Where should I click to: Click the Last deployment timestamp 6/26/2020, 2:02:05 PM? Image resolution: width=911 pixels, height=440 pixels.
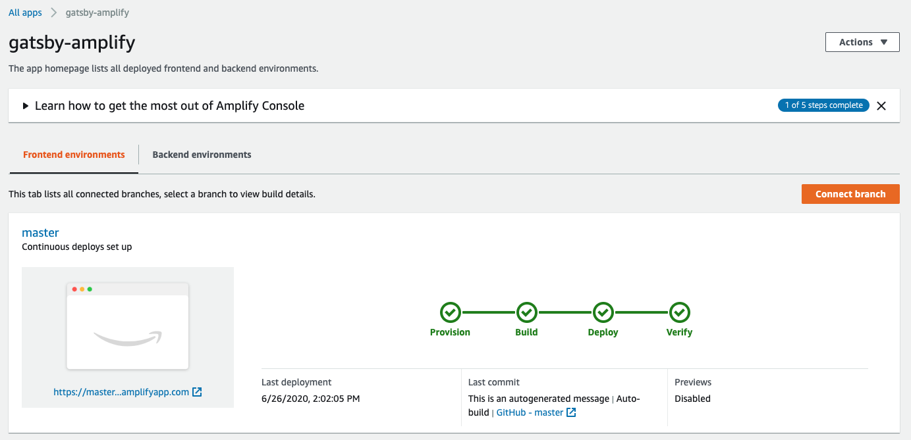311,399
